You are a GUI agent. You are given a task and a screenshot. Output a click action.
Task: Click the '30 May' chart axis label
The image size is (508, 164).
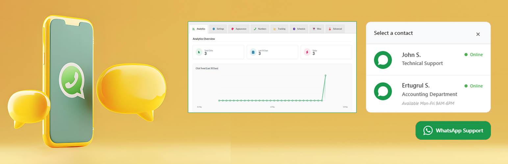click(345, 107)
